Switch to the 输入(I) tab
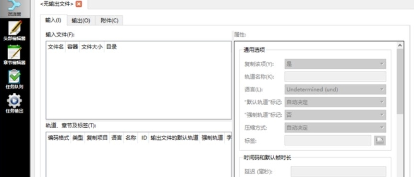The width and height of the screenshot is (414, 177). coord(53,21)
